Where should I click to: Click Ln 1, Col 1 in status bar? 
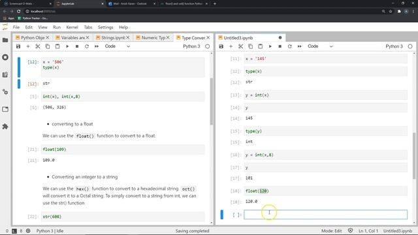coord(368,230)
